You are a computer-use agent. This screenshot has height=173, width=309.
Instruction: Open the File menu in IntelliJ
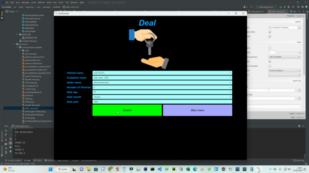click(x=7, y=2)
